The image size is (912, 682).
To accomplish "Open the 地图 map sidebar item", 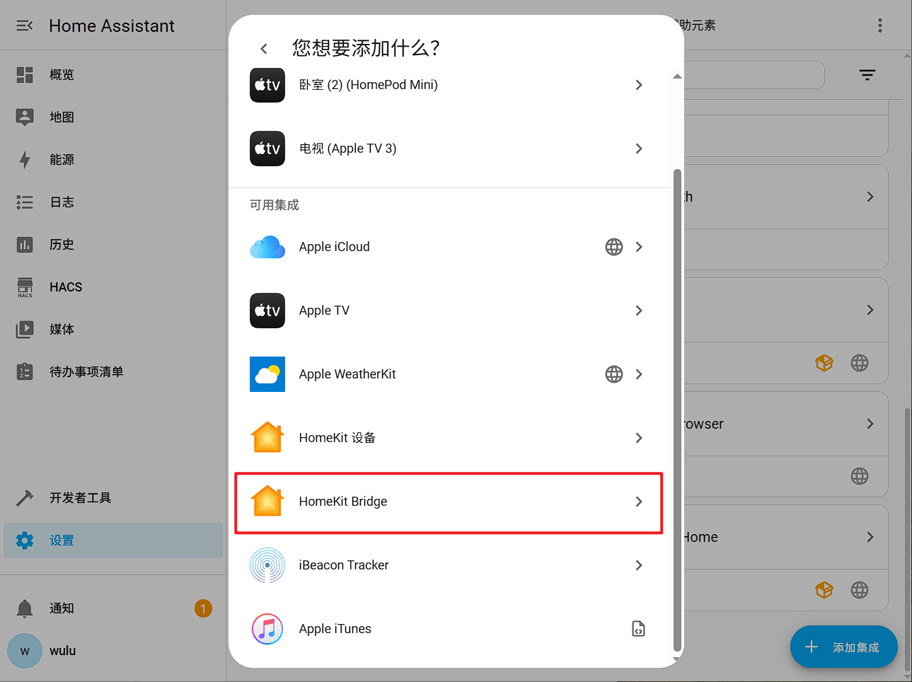I will pos(113,117).
